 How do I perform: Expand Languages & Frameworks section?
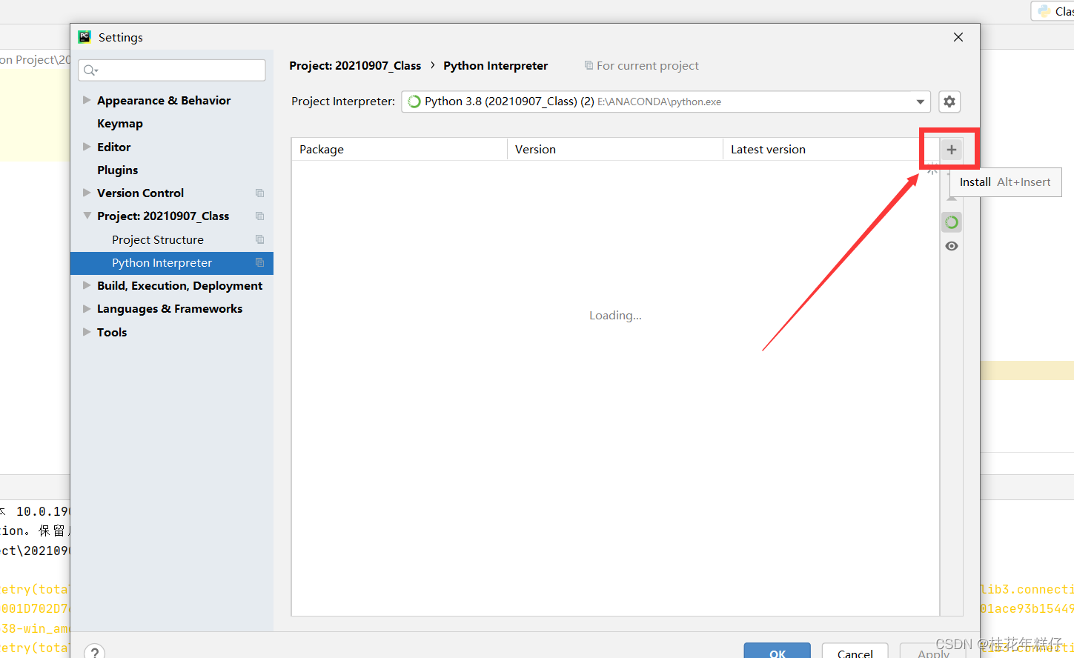click(87, 308)
